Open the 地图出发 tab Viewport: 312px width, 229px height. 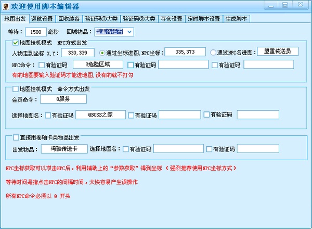click(x=15, y=19)
